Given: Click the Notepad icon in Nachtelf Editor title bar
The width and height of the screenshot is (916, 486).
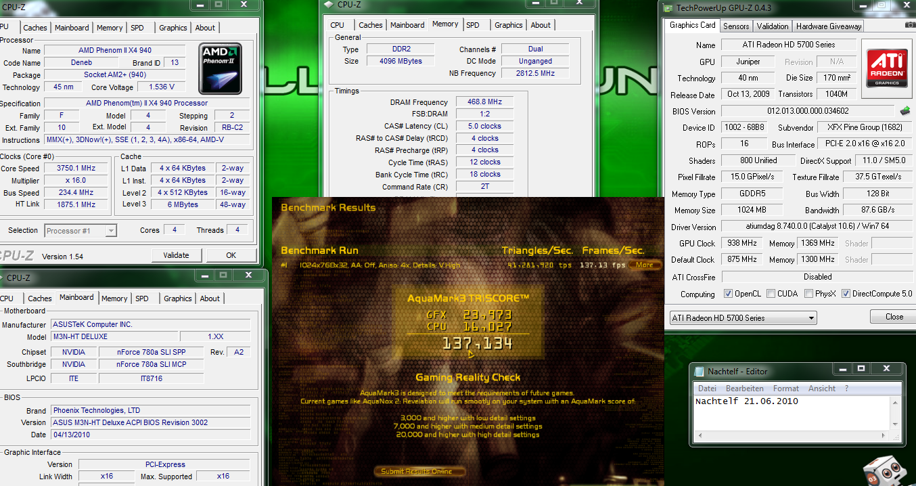Looking at the screenshot, I should [x=699, y=371].
